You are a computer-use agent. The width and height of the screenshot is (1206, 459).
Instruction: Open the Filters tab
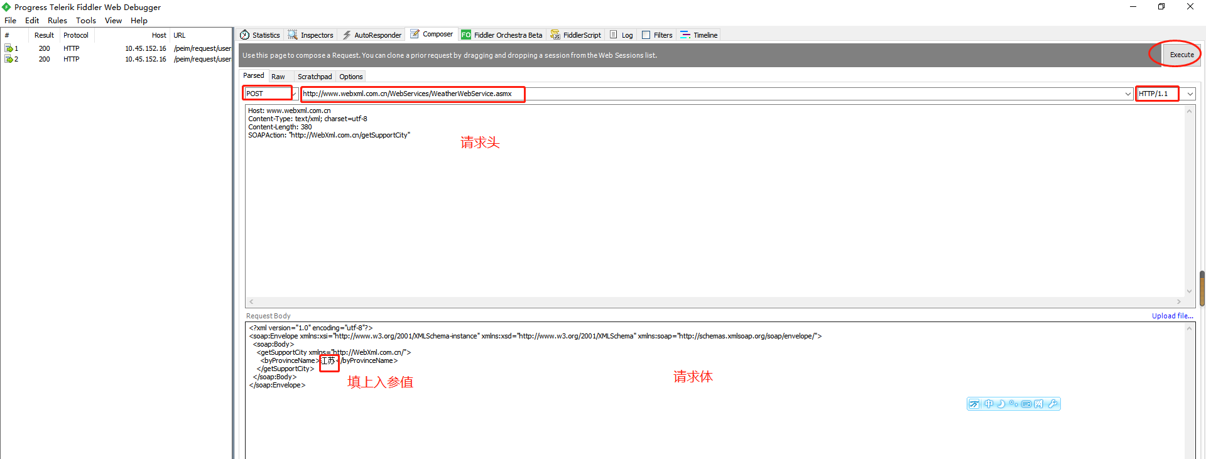coord(657,35)
